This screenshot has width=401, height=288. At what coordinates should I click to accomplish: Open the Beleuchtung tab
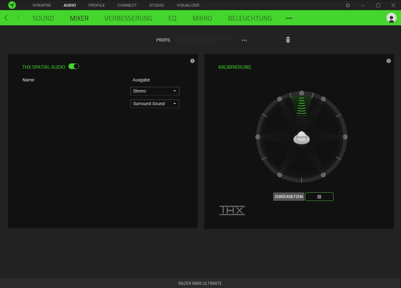(250, 18)
